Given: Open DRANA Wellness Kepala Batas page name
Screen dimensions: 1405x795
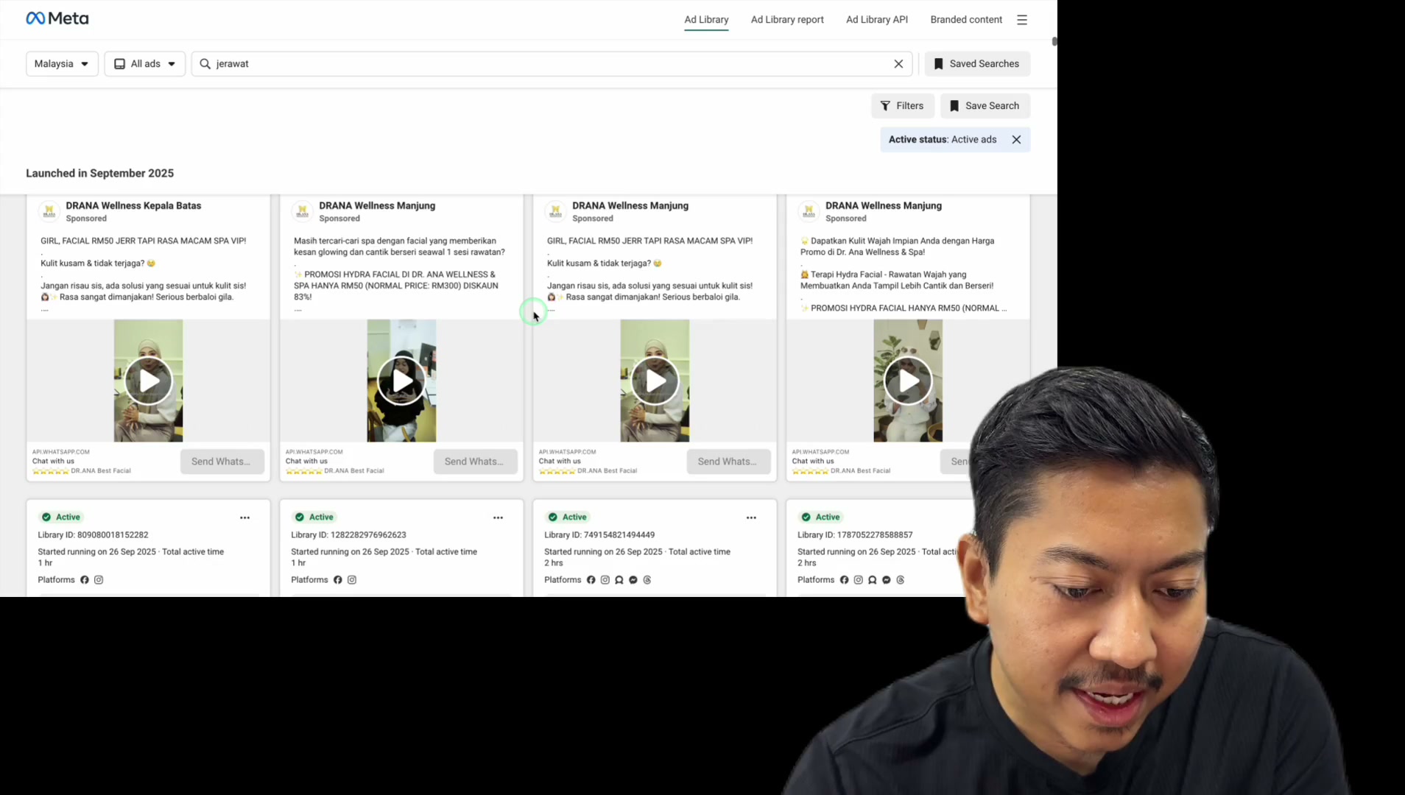Looking at the screenshot, I should [x=133, y=206].
